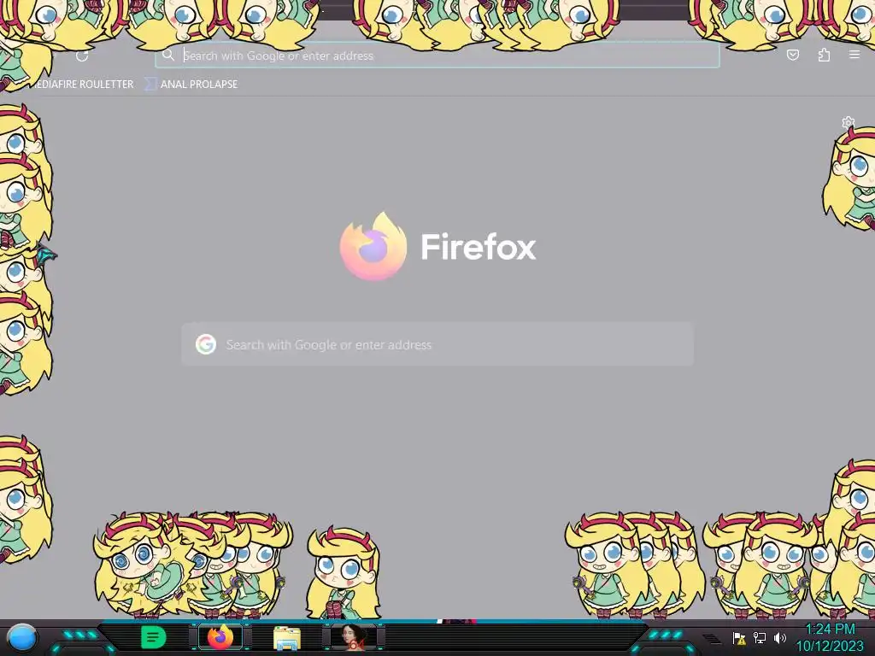Viewport: 875px width, 656px height.
Task: Click the Google logo in center search box
Action: 206,344
